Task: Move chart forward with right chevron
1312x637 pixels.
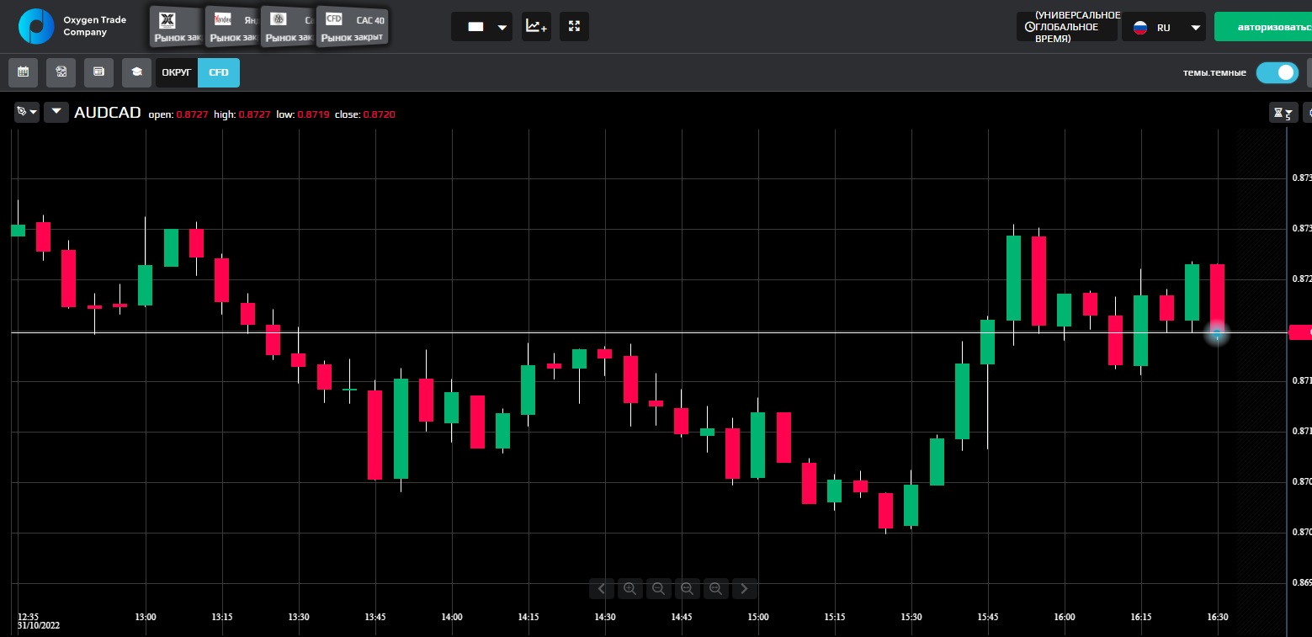Action: (744, 588)
